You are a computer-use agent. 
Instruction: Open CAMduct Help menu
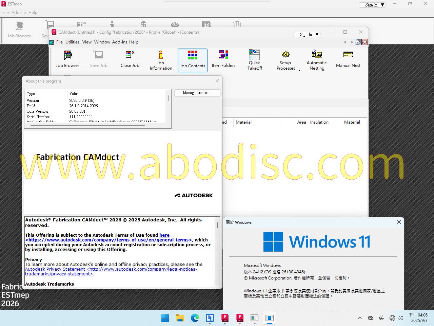[134, 42]
